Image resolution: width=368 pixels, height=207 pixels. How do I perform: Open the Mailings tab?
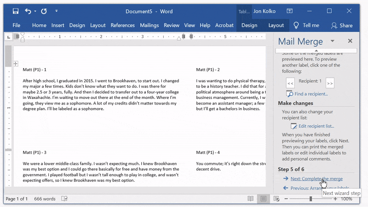click(149, 25)
